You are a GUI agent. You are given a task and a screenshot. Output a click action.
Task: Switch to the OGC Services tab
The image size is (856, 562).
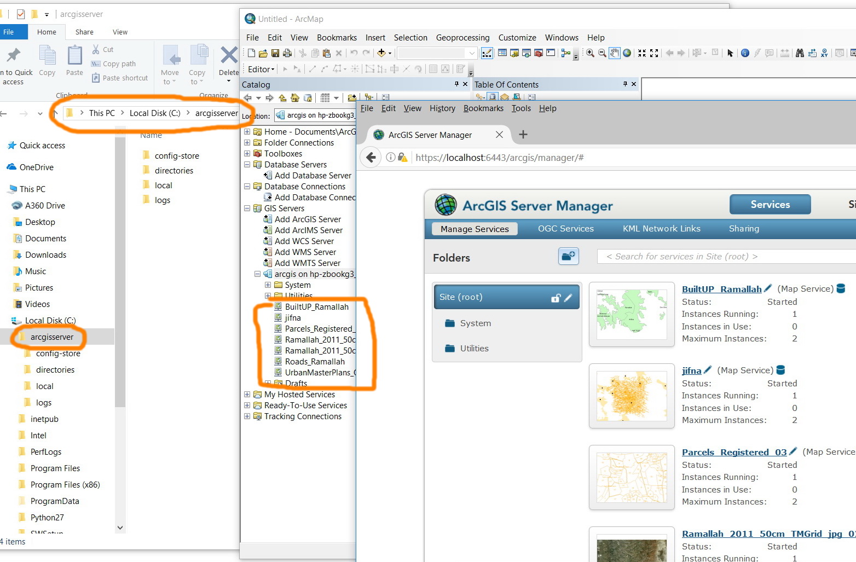[565, 229]
